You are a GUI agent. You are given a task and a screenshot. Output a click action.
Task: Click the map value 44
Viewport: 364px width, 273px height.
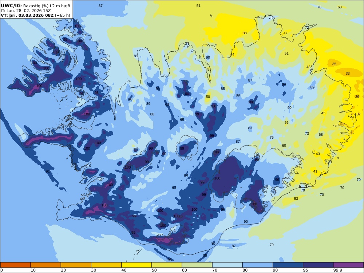tap(232, 55)
